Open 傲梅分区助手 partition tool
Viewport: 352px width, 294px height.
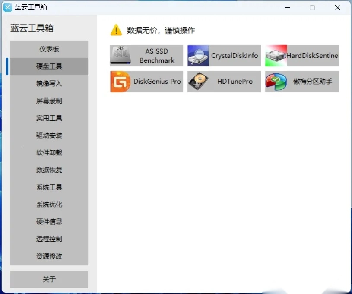(301, 82)
